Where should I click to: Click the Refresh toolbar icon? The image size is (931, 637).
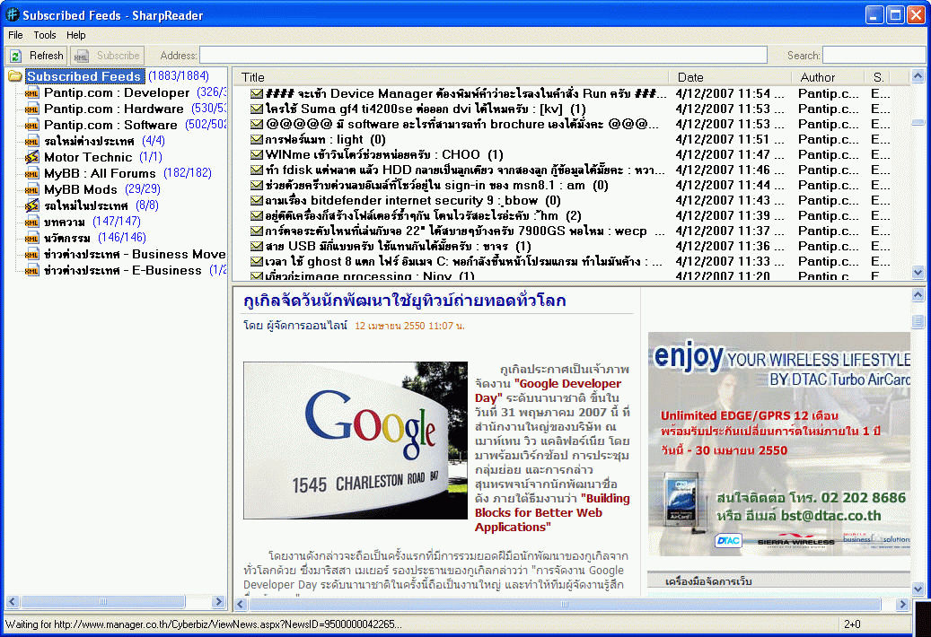point(15,56)
